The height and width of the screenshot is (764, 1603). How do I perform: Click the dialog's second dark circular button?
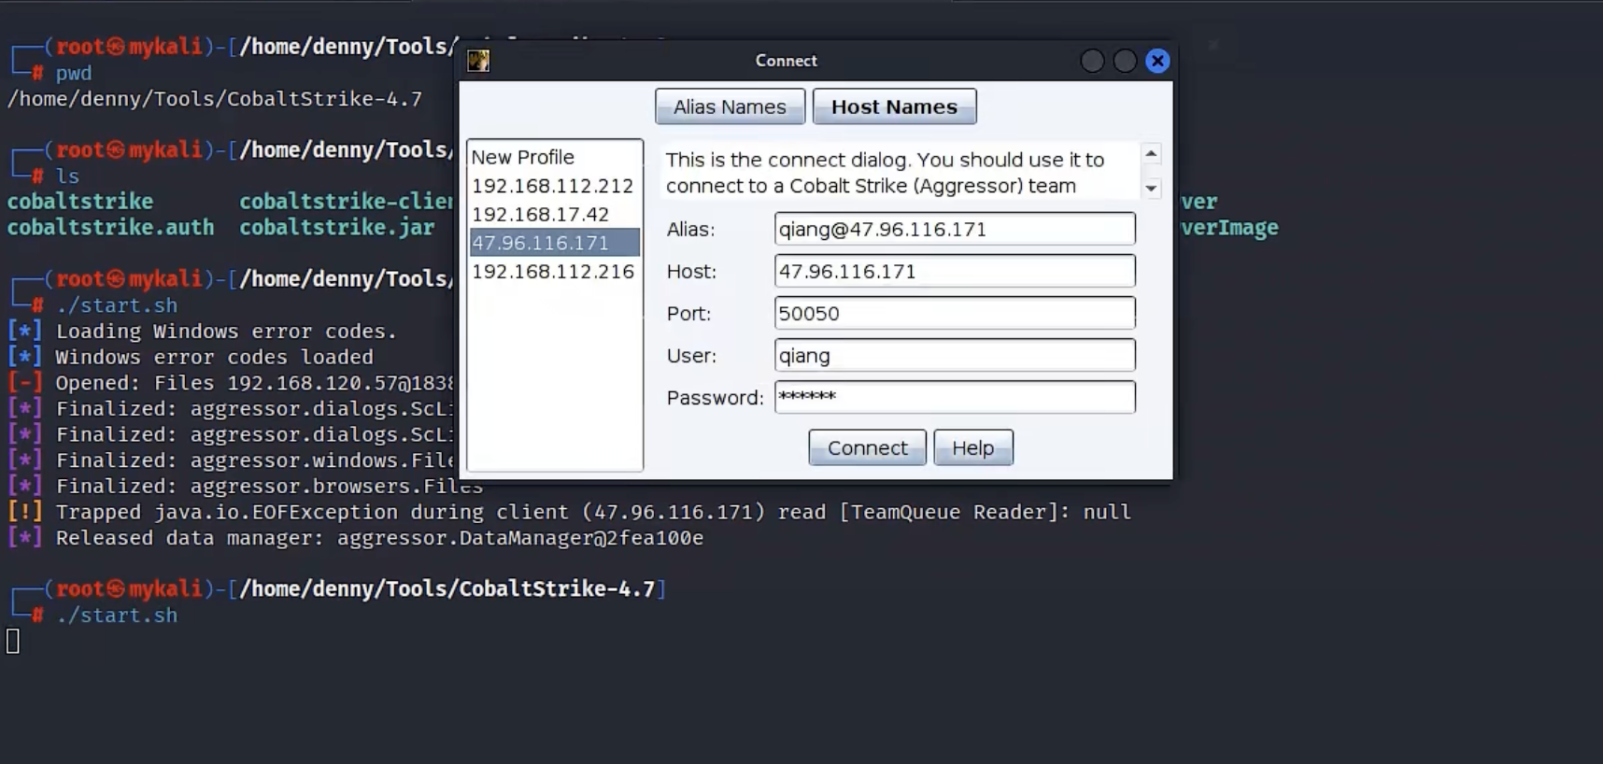(x=1125, y=61)
